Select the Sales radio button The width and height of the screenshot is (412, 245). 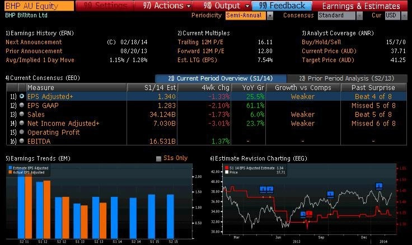coord(22,114)
